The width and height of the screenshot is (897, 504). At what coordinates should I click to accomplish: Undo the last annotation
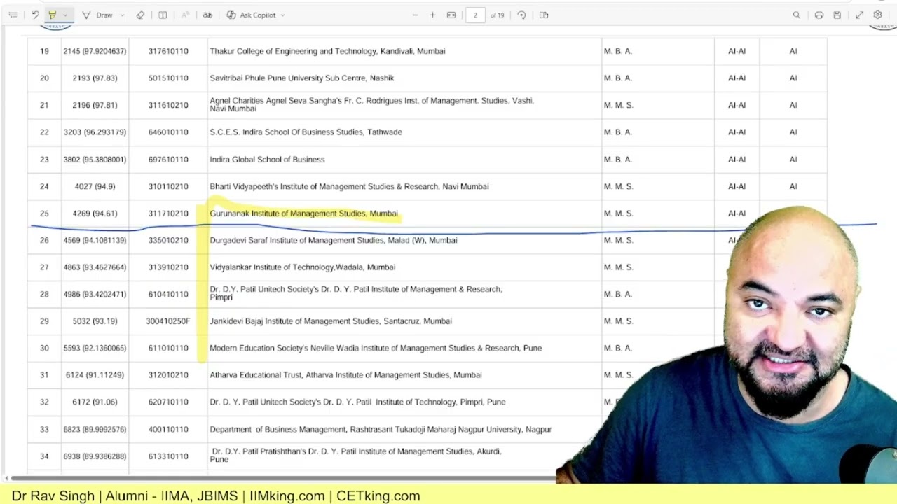[35, 15]
